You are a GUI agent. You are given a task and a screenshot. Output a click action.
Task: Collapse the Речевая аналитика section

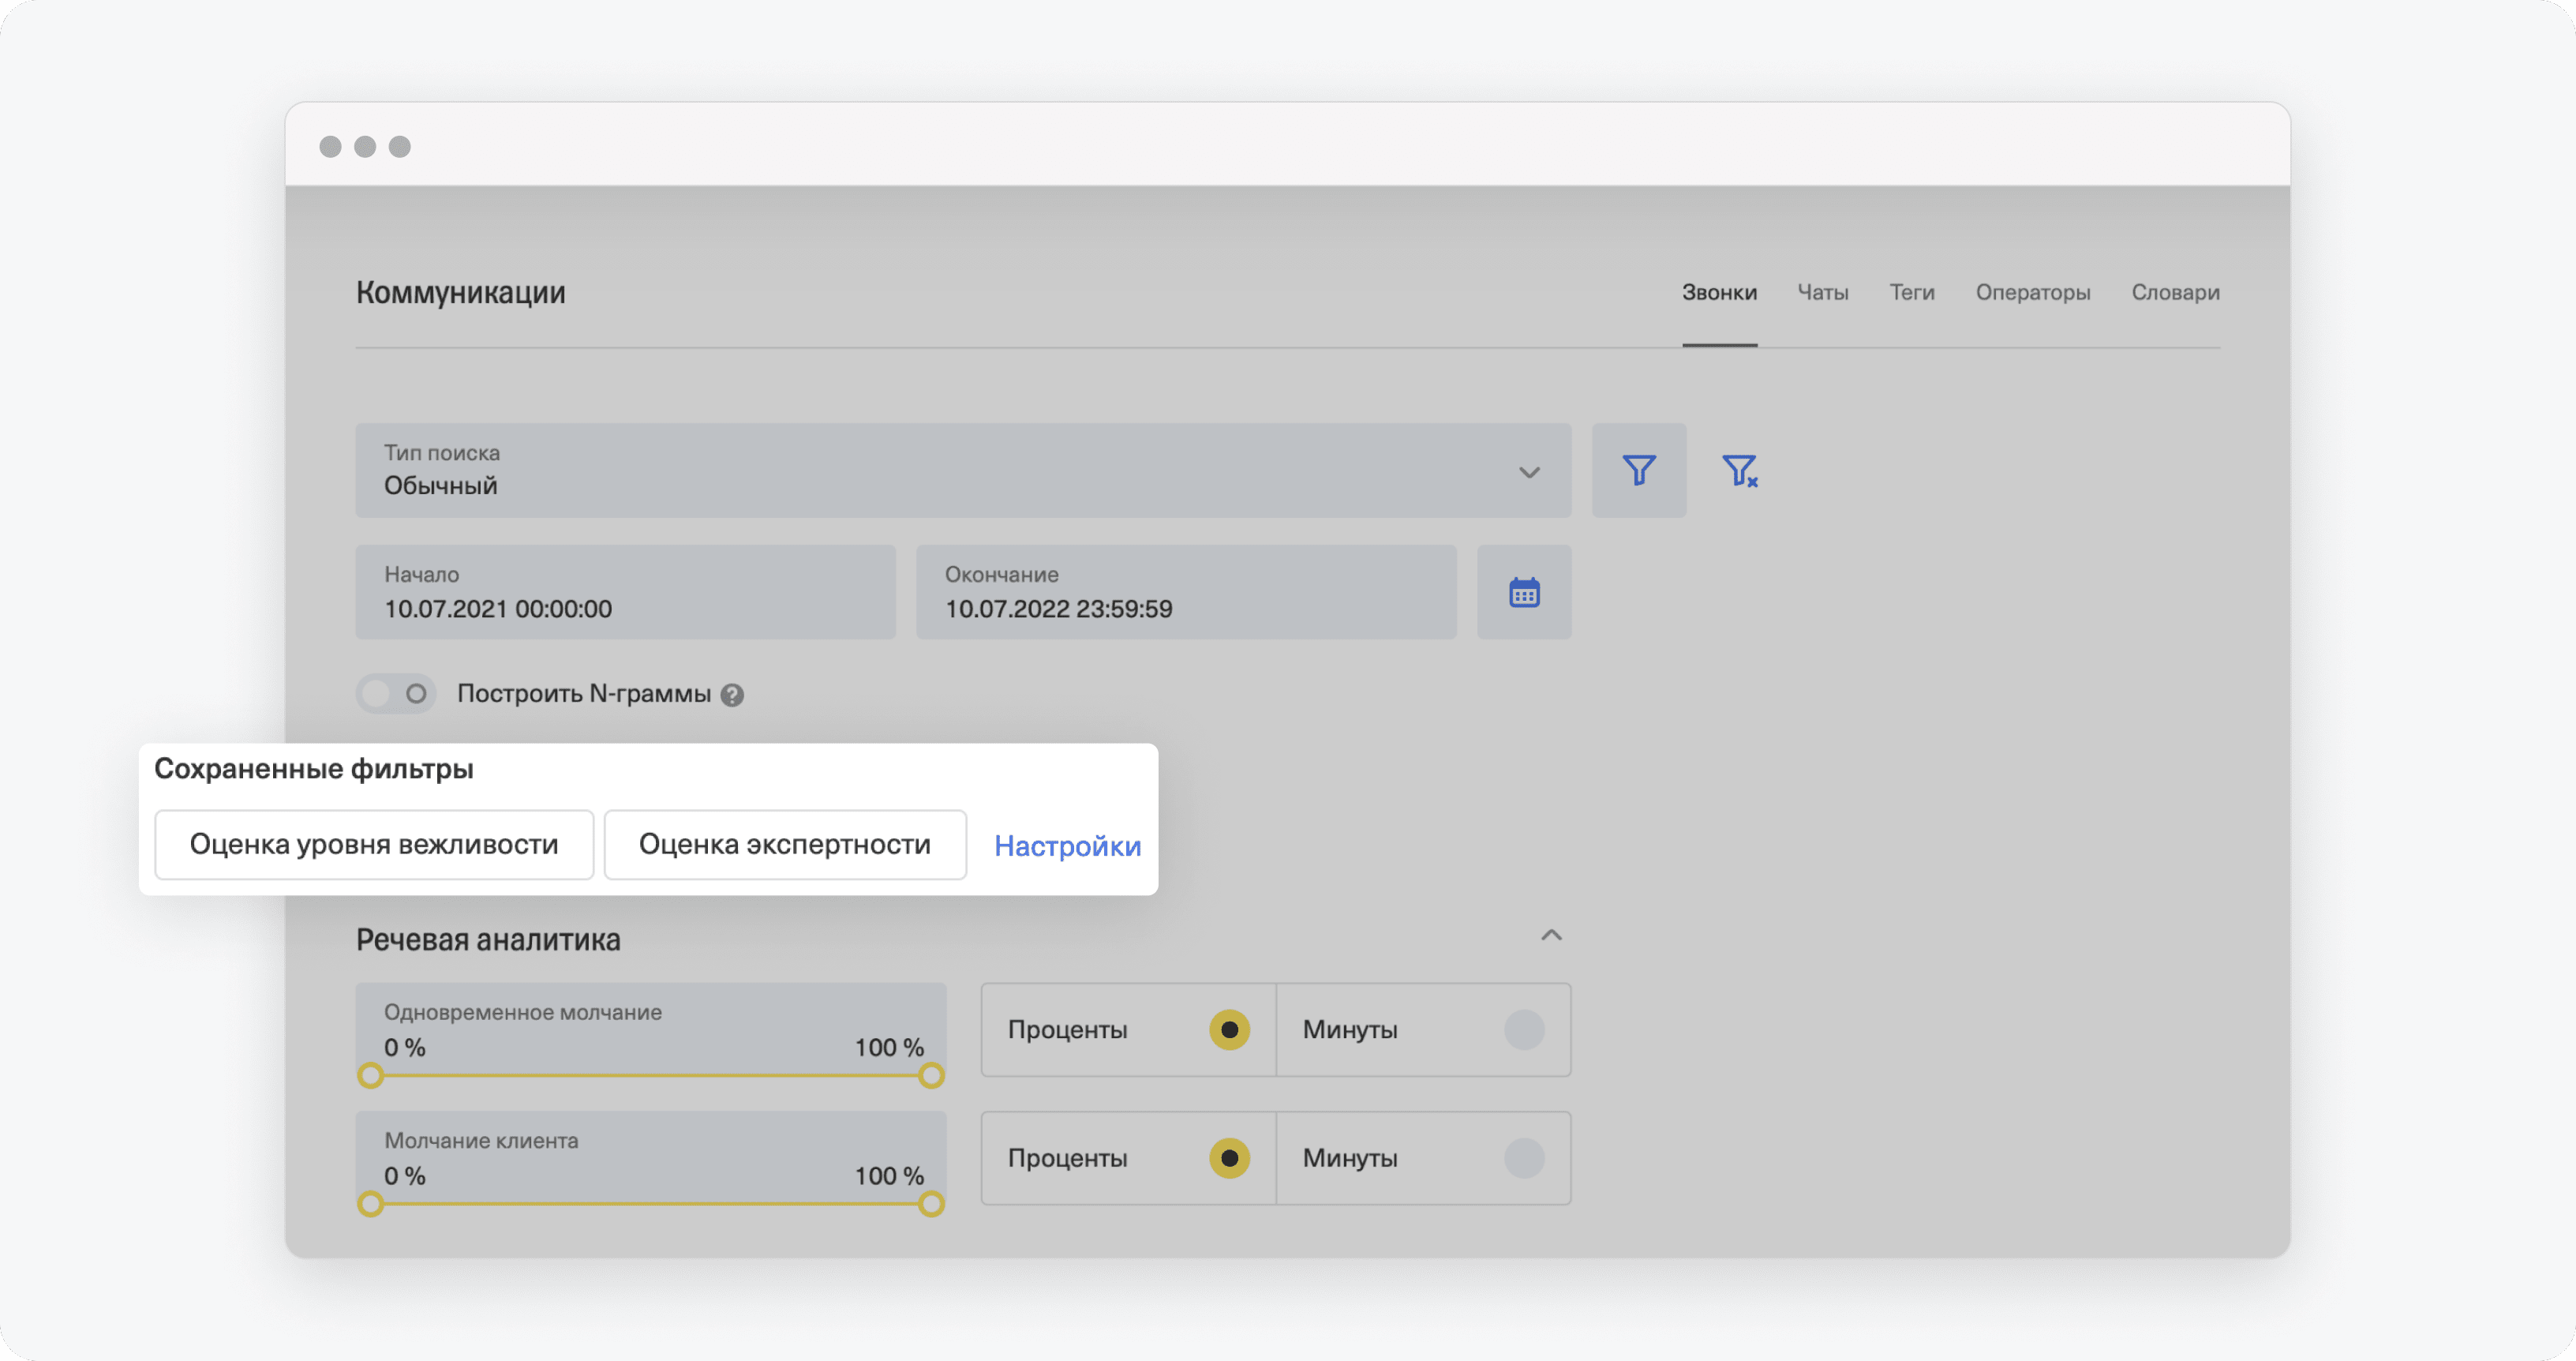pos(1551,936)
